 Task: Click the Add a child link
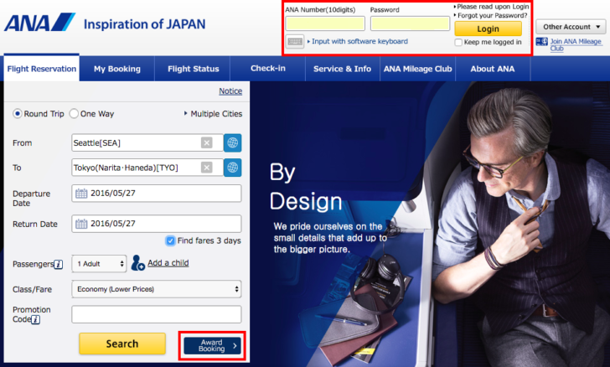click(168, 263)
